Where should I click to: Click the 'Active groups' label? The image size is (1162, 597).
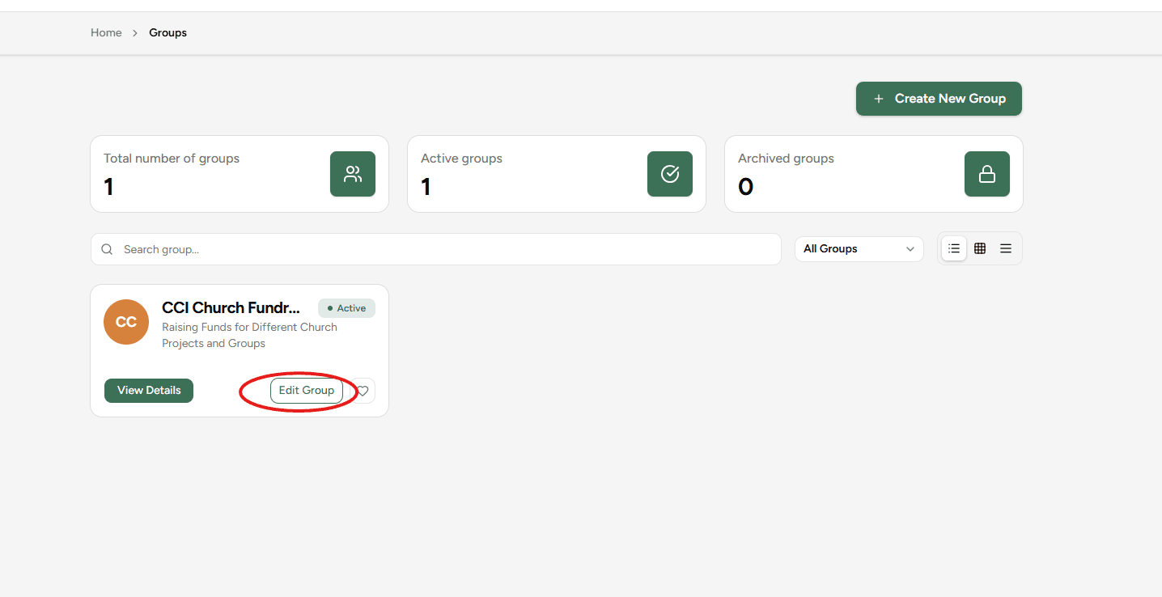461,159
